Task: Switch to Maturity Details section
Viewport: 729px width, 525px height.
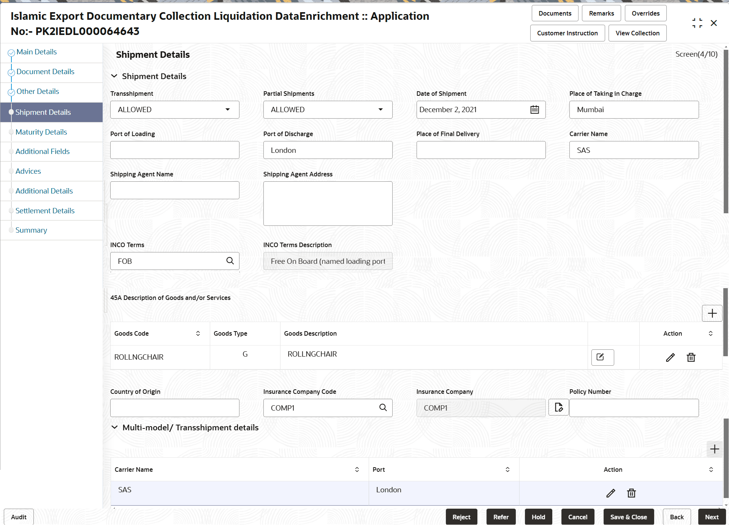Action: (x=41, y=132)
